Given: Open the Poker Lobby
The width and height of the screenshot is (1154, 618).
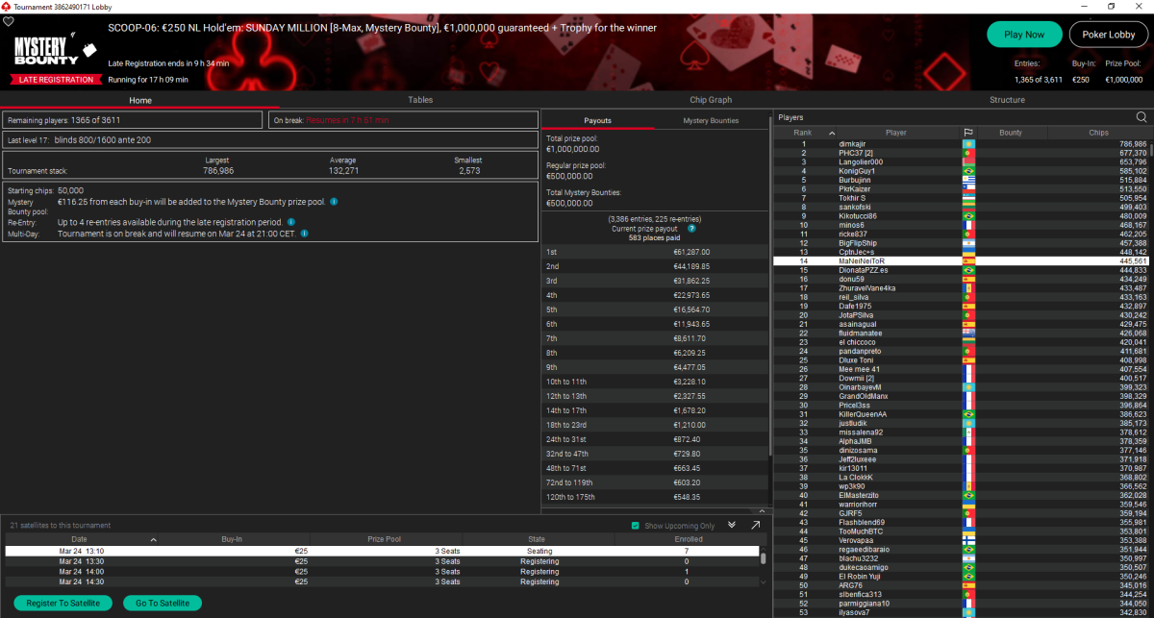Looking at the screenshot, I should pos(1109,35).
